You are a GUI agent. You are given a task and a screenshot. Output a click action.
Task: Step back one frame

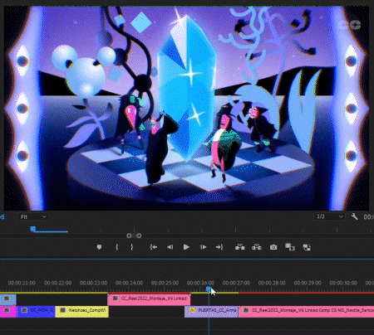tap(170, 247)
